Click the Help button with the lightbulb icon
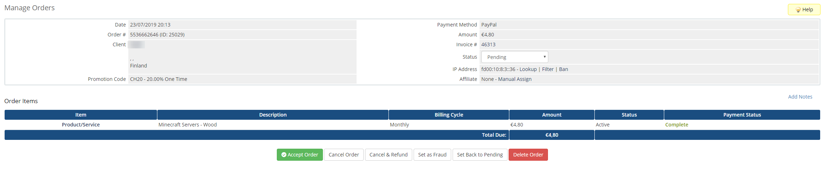Screen dimensions: 823x172 [x=804, y=10]
